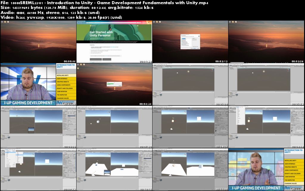Select 'USER INTERFACE' in the 00:03:40 frame
The height and width of the screenshot is (191, 305).
[66, 79]
